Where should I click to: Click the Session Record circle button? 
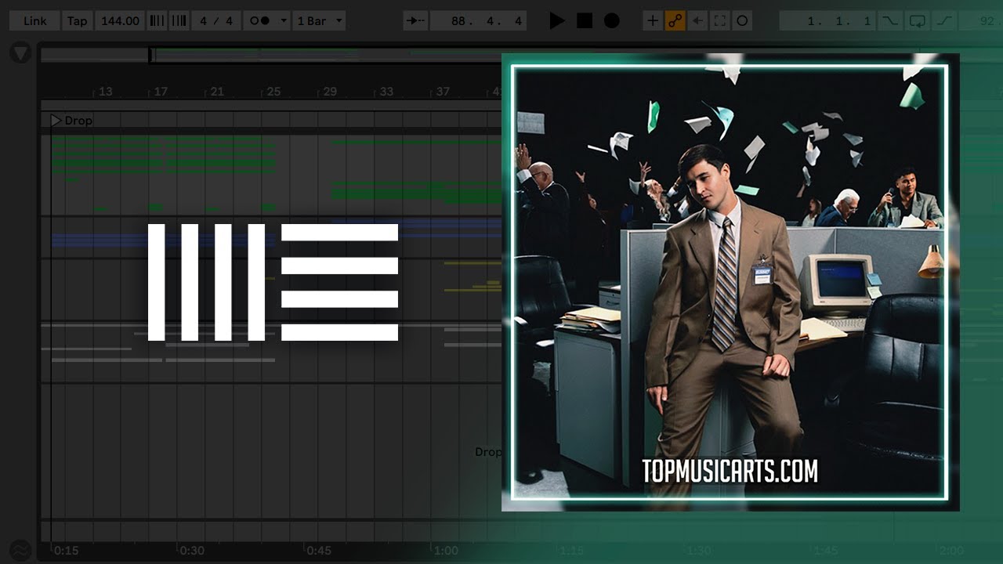(742, 21)
